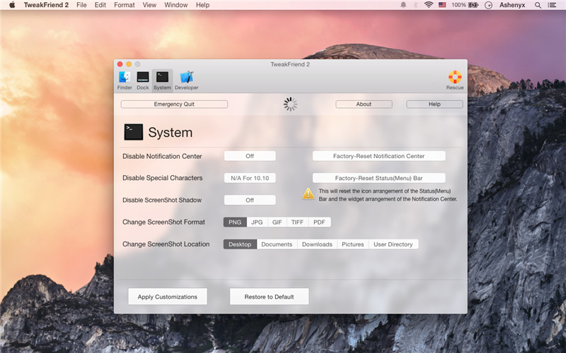The image size is (566, 353).
Task: Toggle Disable ScreenShot Shadow Off switch
Action: pyautogui.click(x=250, y=201)
